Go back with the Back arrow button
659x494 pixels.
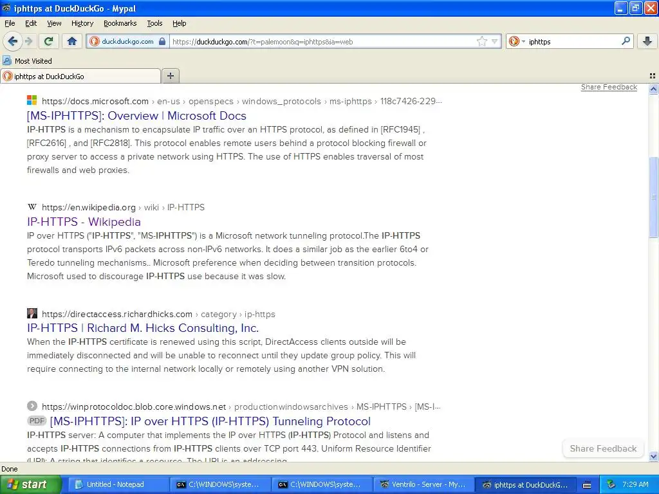click(12, 41)
